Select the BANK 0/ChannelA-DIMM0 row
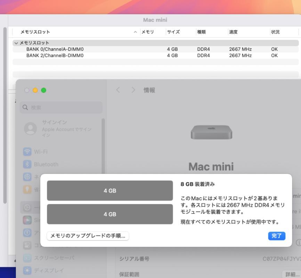The image size is (301, 278). (155, 49)
